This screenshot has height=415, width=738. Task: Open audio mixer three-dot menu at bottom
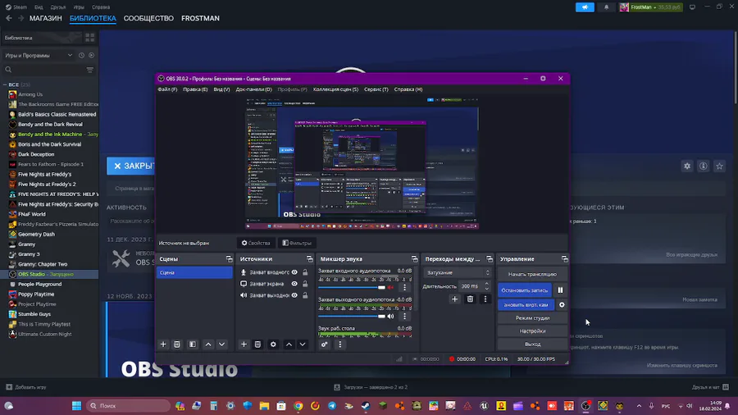click(x=339, y=344)
